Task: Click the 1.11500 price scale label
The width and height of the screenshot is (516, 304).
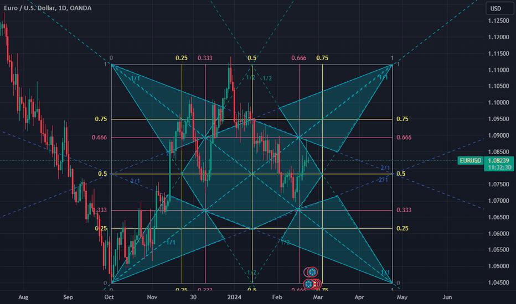Action: (x=498, y=54)
